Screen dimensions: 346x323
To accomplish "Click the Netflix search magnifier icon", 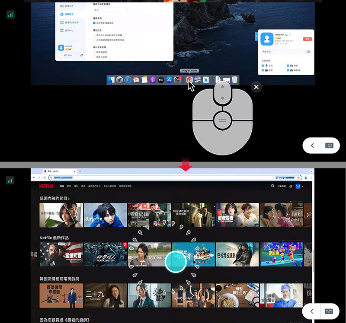I will click(272, 186).
